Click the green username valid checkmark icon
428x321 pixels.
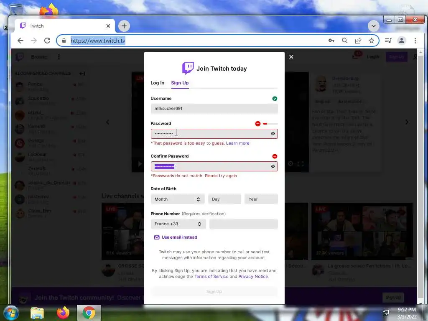tap(275, 99)
